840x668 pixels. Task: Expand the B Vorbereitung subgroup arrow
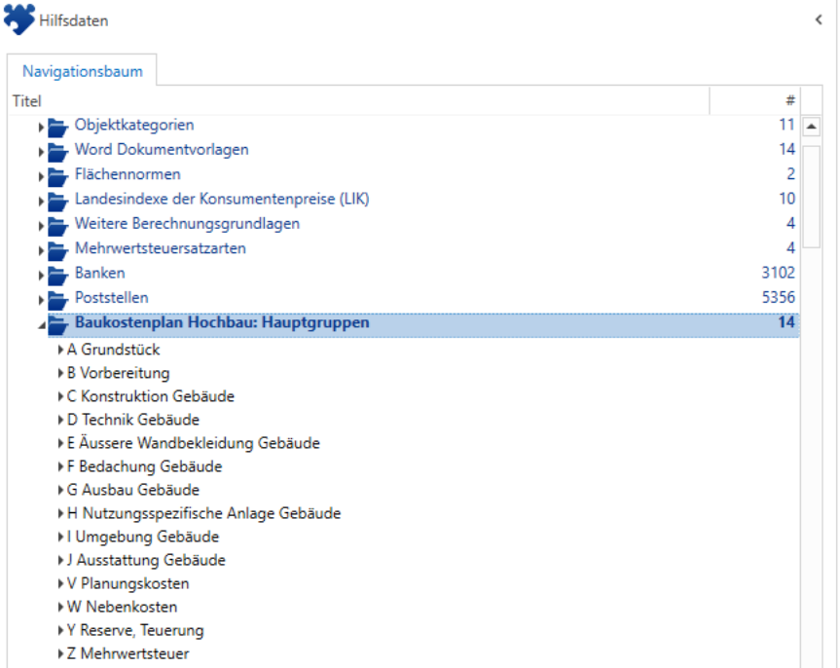[60, 373]
